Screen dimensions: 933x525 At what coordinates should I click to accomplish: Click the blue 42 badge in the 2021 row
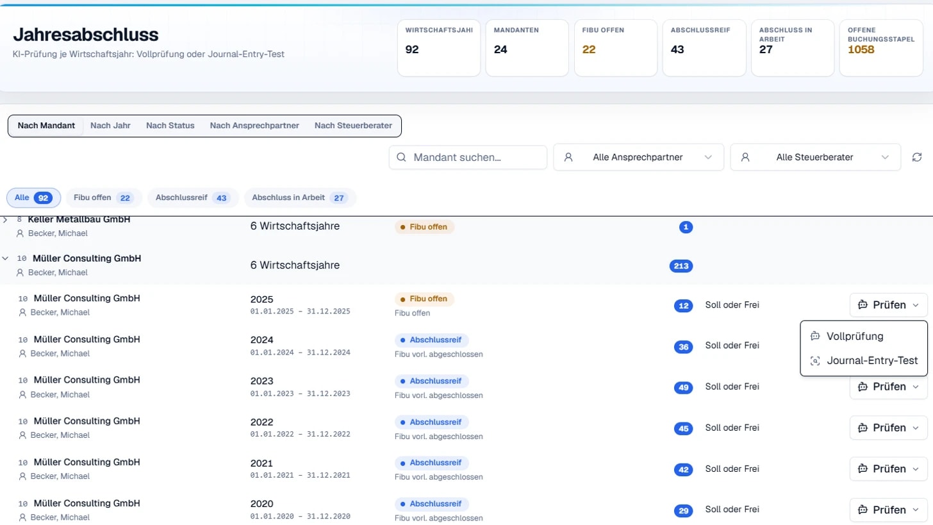tap(684, 470)
